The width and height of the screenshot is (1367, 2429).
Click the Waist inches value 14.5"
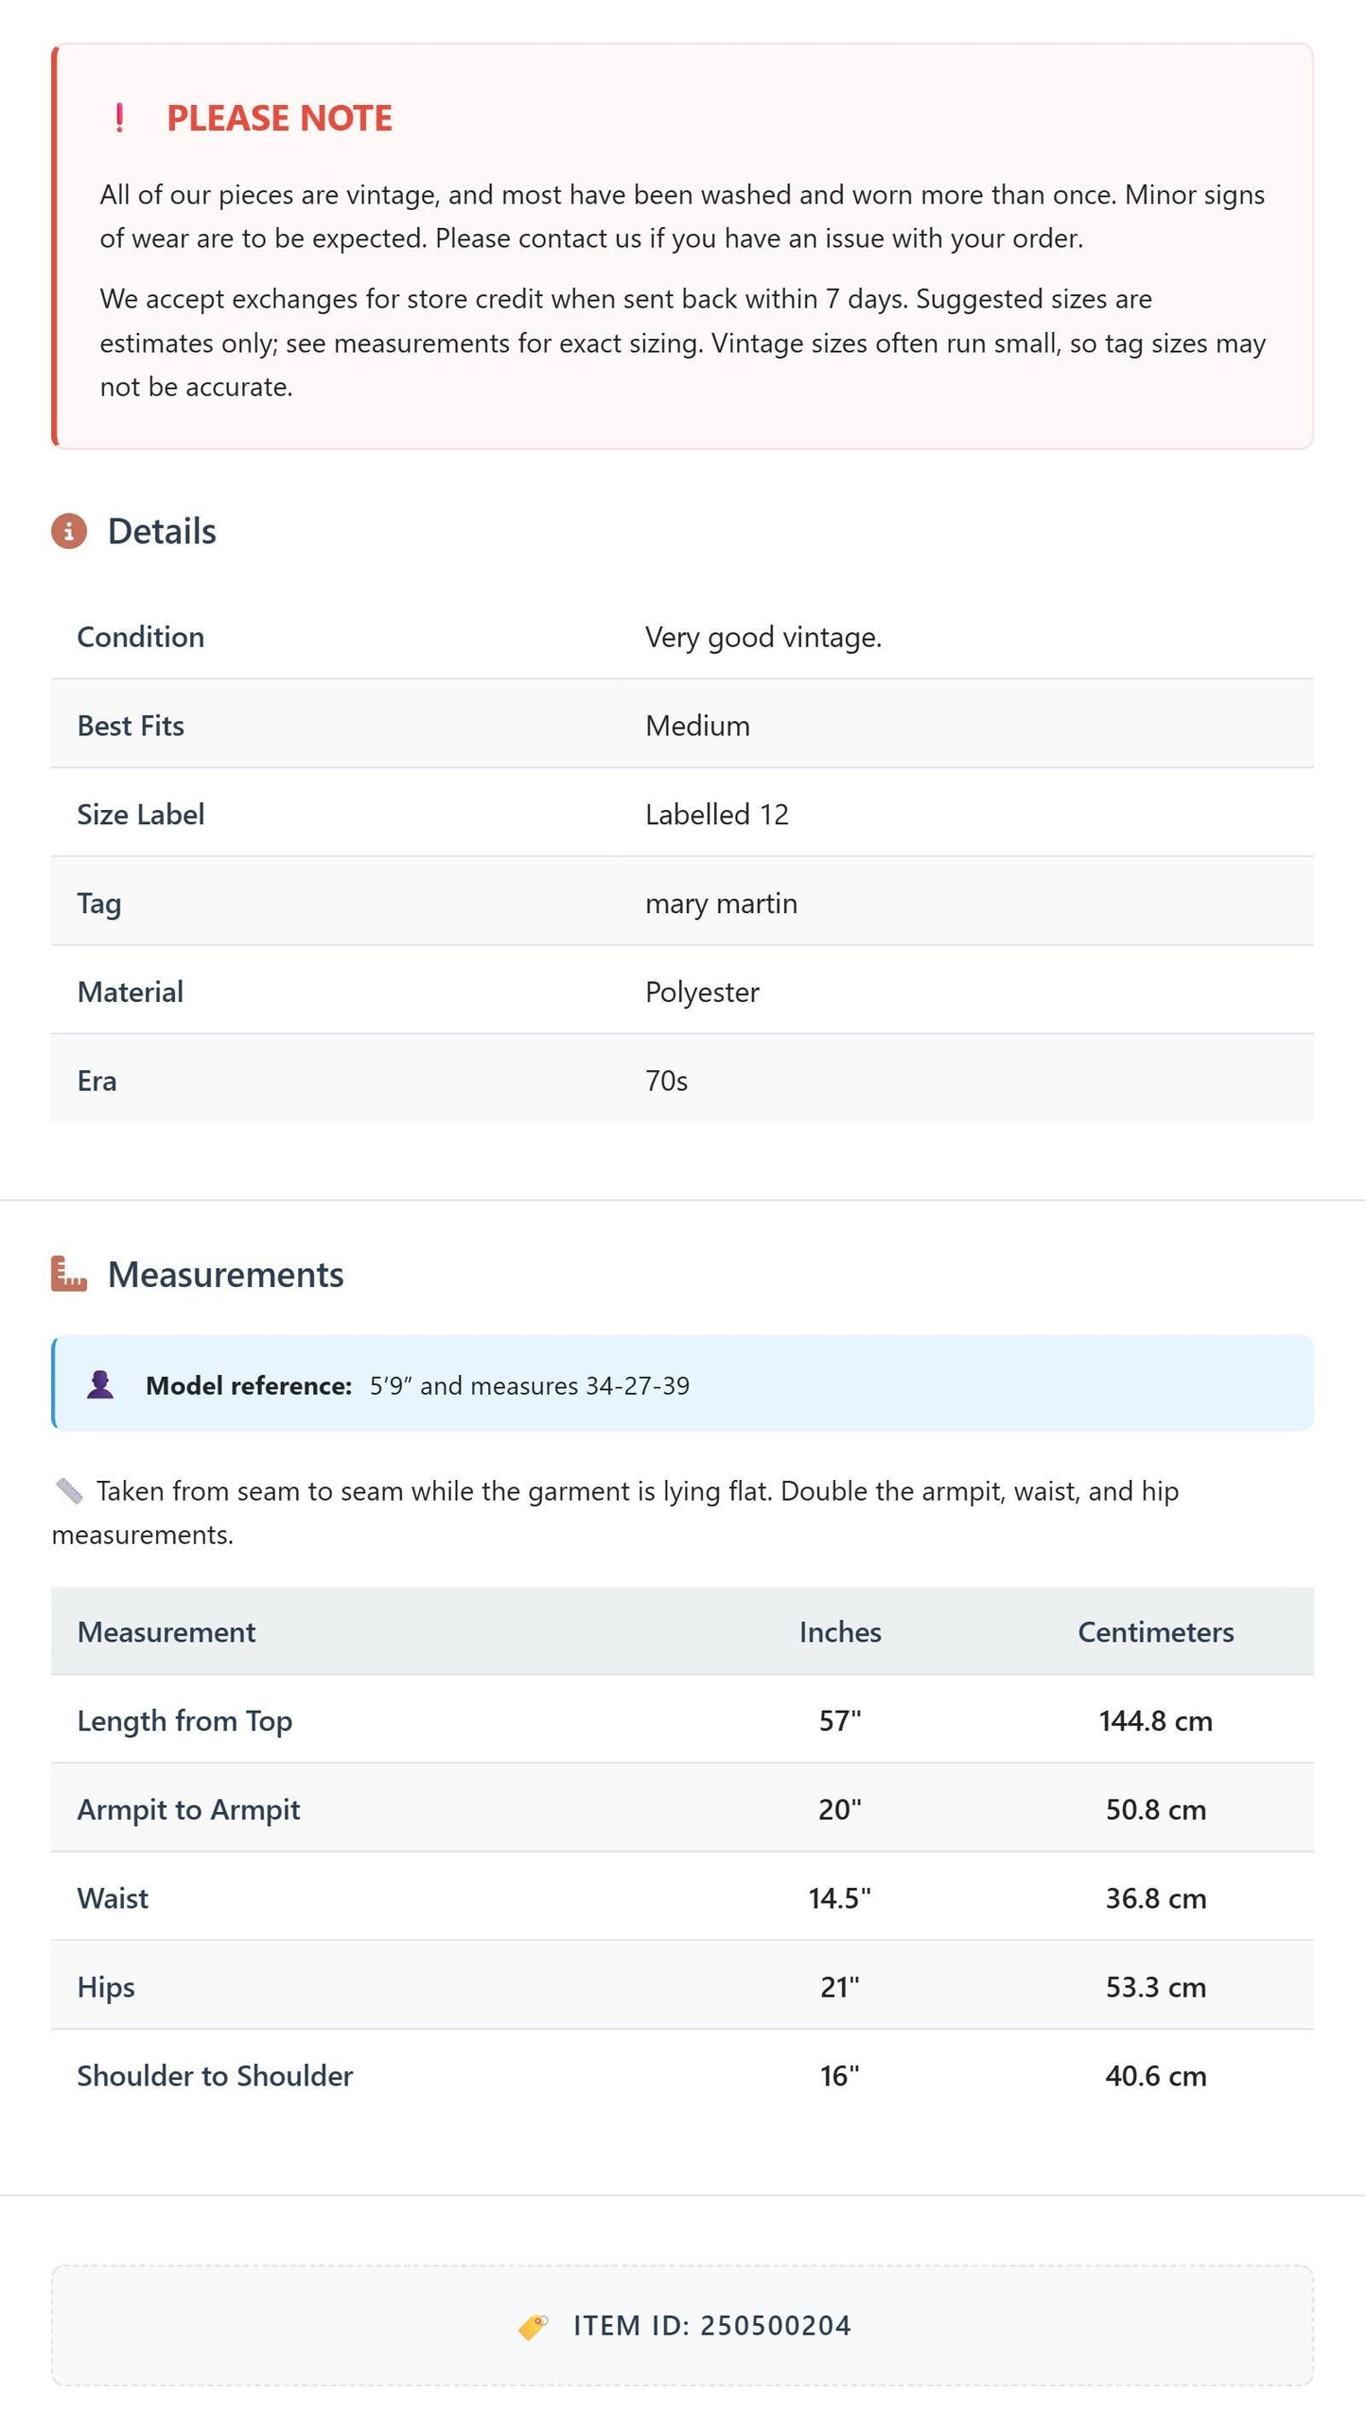click(x=841, y=1899)
